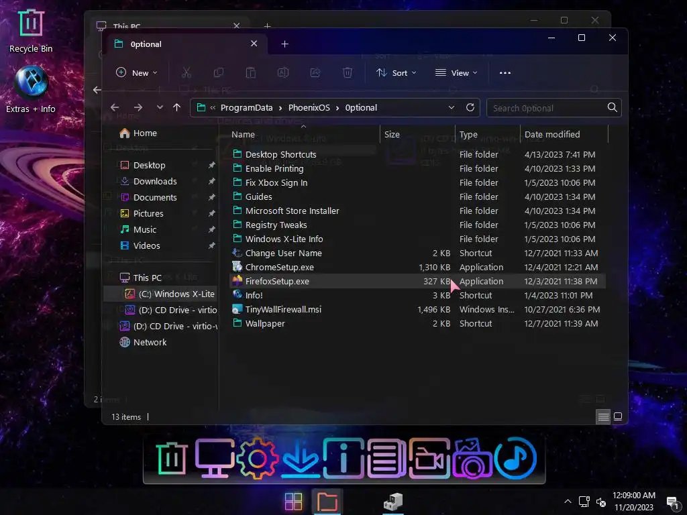Screen dimensions: 687x515
Task: Click the Cut scissors icon in toolbar
Action: click(187, 72)
